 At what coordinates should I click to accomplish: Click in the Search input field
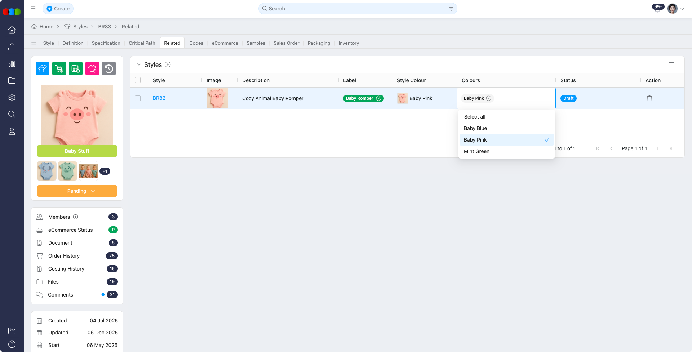click(357, 9)
